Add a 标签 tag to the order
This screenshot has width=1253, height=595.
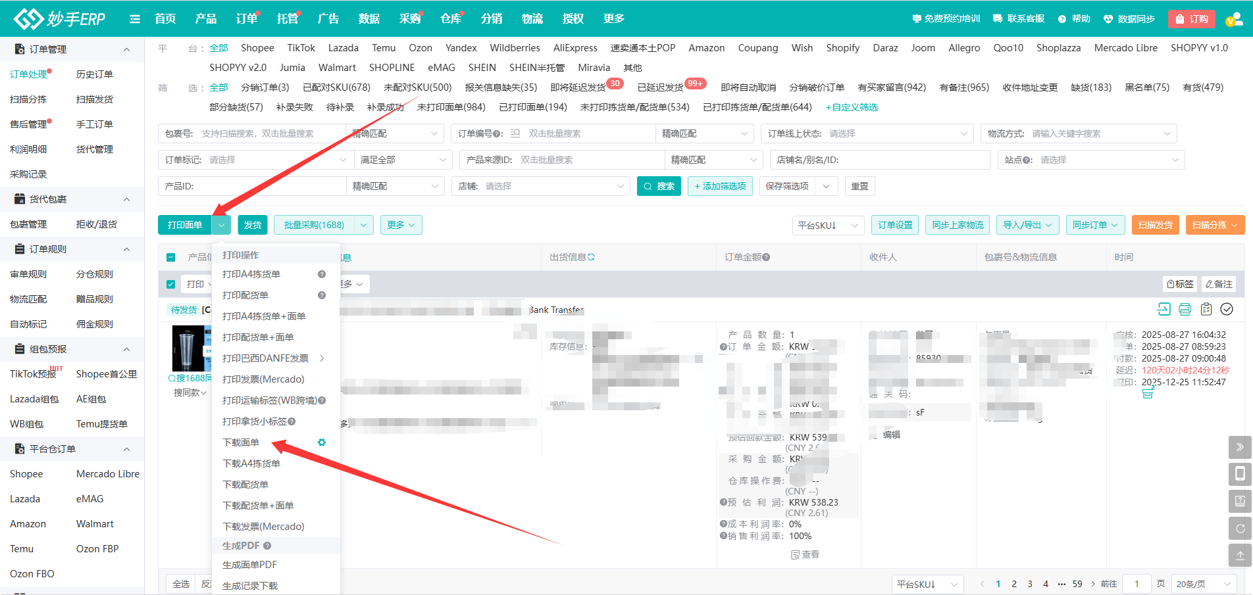point(1180,284)
